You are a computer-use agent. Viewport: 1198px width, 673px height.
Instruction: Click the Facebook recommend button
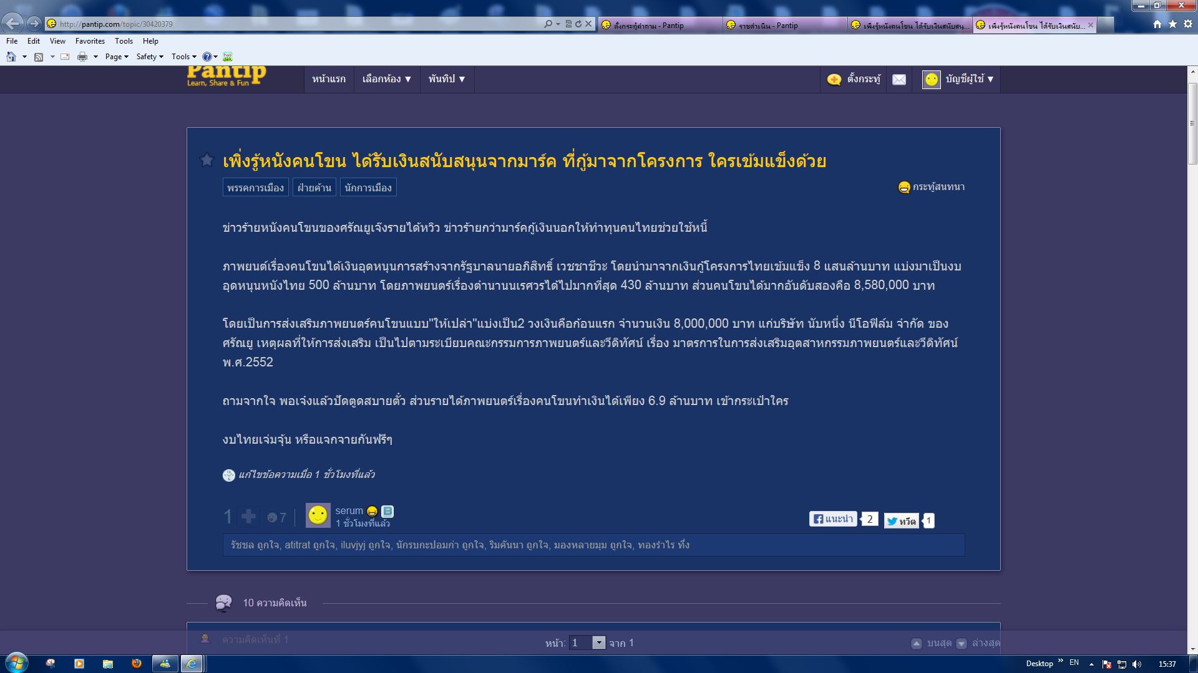(834, 518)
